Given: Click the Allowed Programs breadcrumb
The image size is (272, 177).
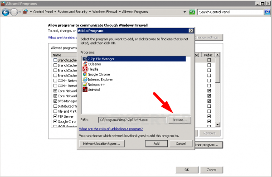Looking at the screenshot, I should 135,12.
